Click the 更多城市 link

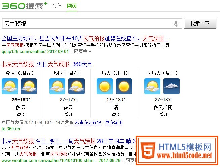pos(114,122)
